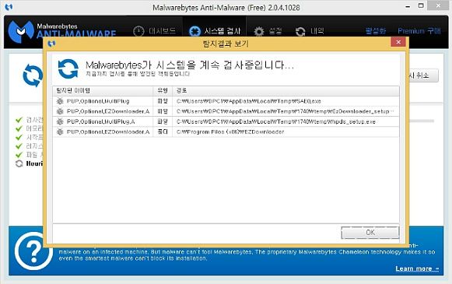Click the system scan target icon
This screenshot has height=284, width=452.
[x=194, y=31]
